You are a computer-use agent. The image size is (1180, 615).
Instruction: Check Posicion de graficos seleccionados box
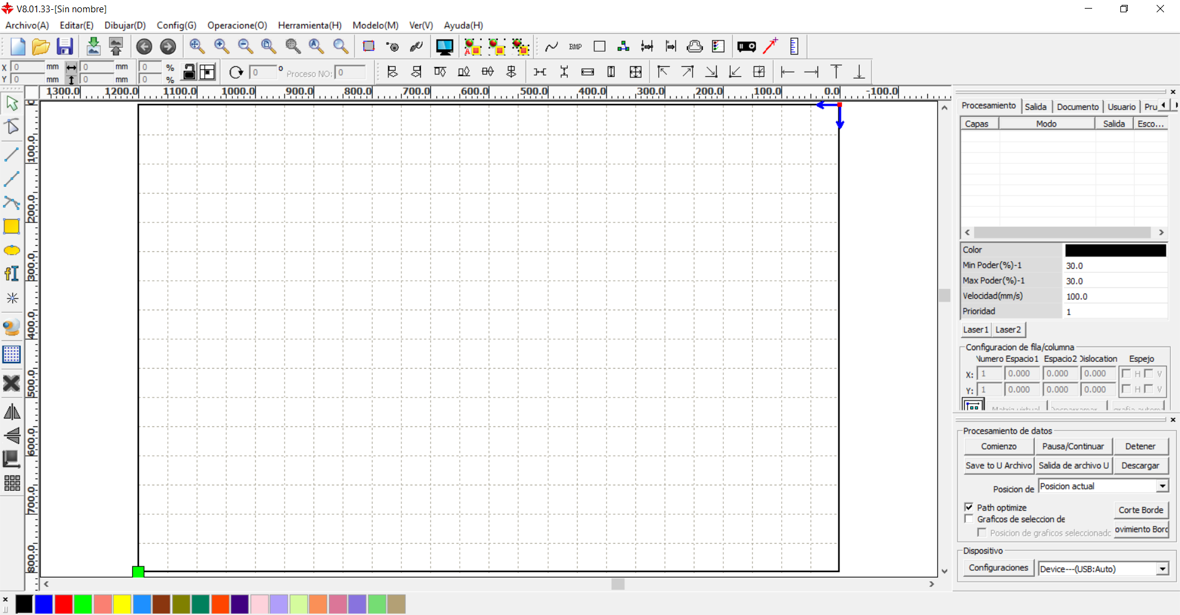(x=981, y=533)
